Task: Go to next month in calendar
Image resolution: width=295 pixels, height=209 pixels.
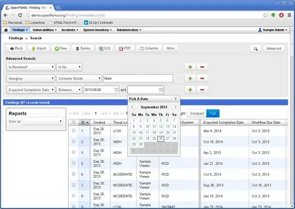Action: 175,107
